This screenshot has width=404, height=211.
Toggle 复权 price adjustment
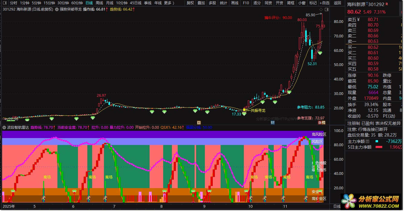coord(190,3)
